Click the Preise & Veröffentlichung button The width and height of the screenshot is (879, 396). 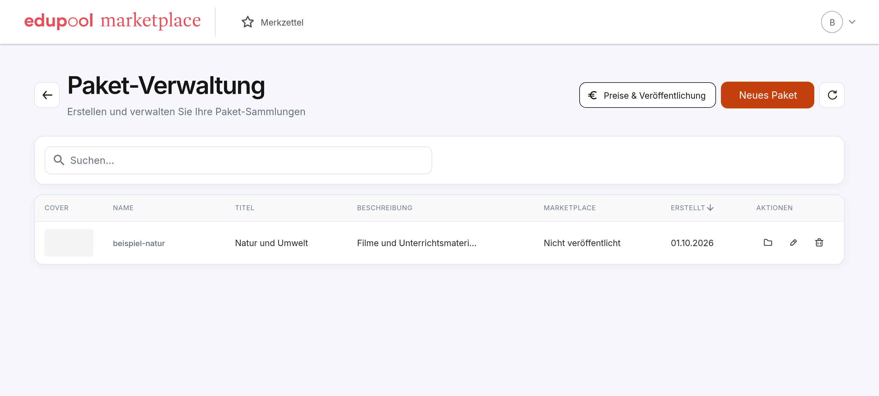click(x=647, y=95)
